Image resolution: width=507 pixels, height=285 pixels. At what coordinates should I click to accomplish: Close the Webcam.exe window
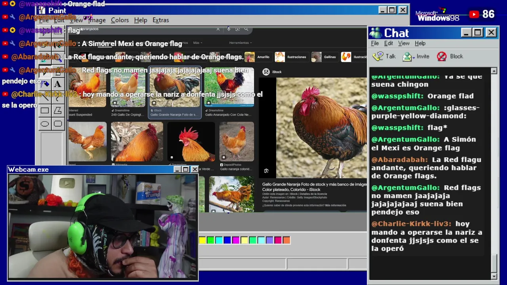pos(194,169)
